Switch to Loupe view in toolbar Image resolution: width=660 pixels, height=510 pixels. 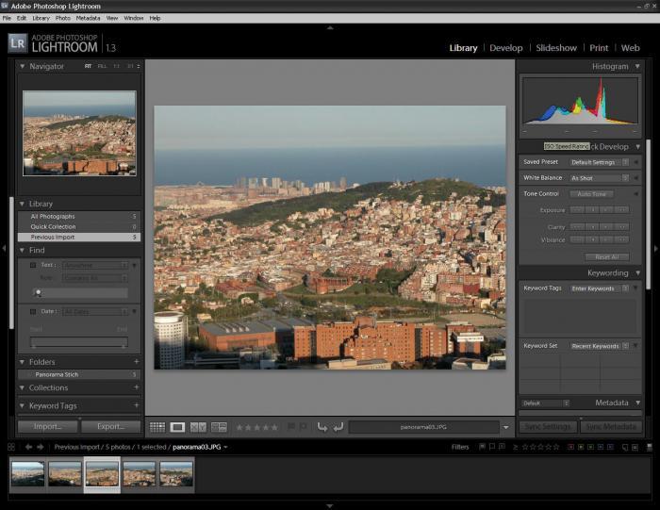[x=177, y=427]
